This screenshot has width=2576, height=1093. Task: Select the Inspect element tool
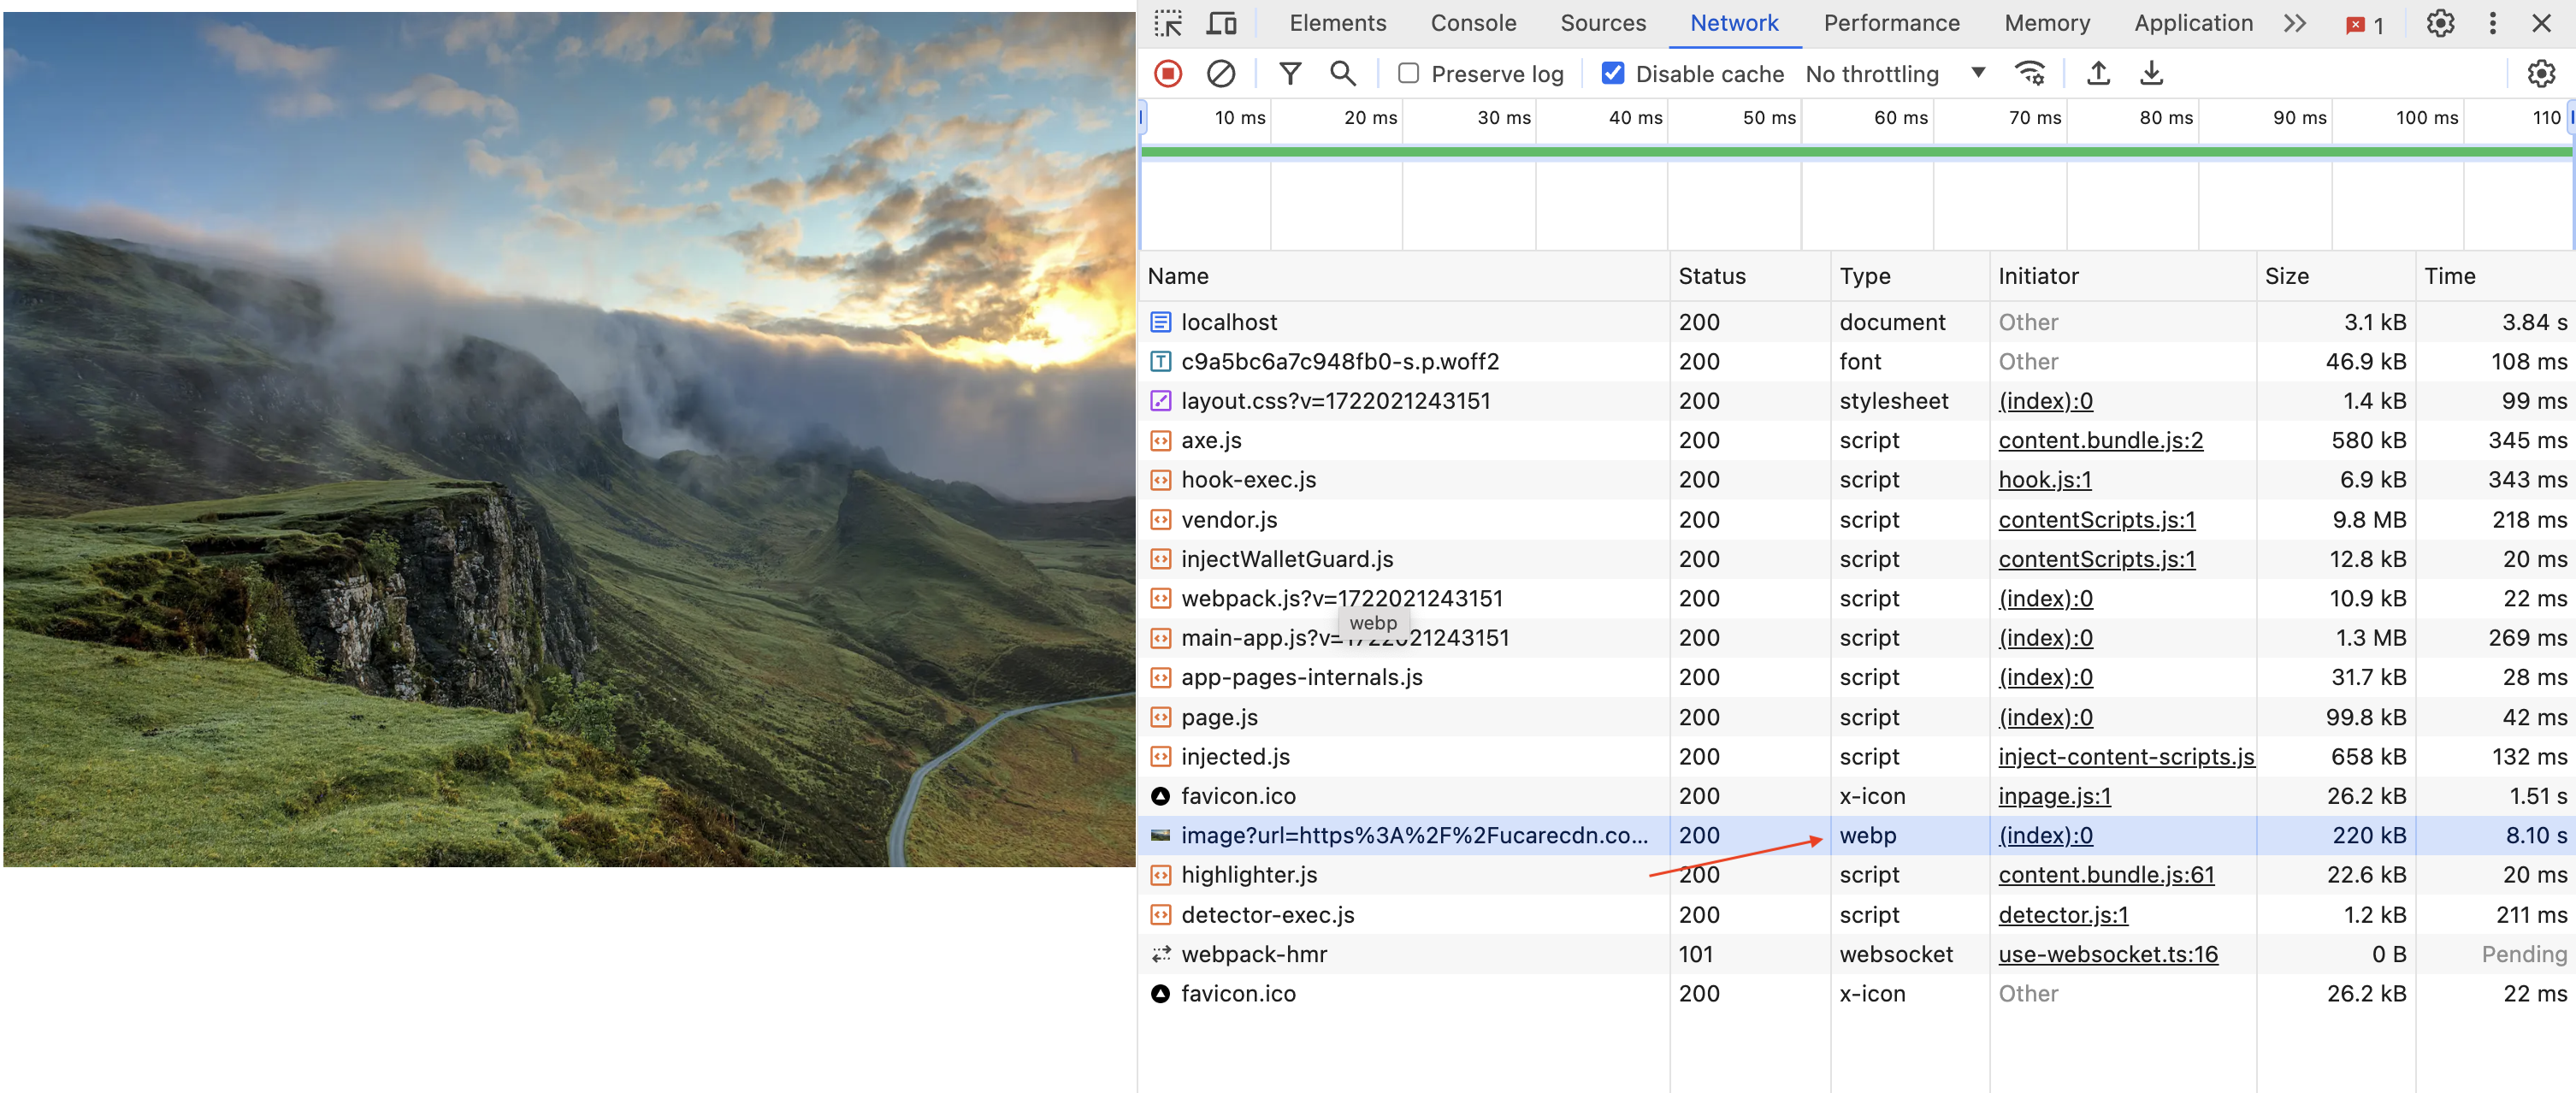[x=1168, y=23]
